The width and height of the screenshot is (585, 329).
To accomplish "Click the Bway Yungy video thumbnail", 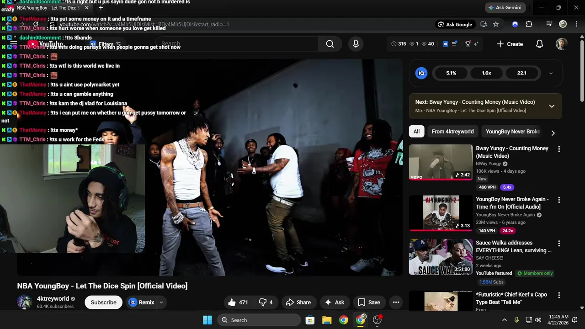I will pos(441,162).
